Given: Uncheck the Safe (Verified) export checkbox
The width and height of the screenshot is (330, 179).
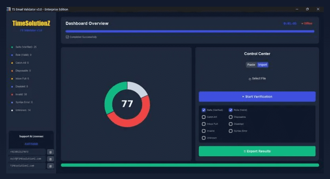Looking at the screenshot, I should (x=204, y=110).
